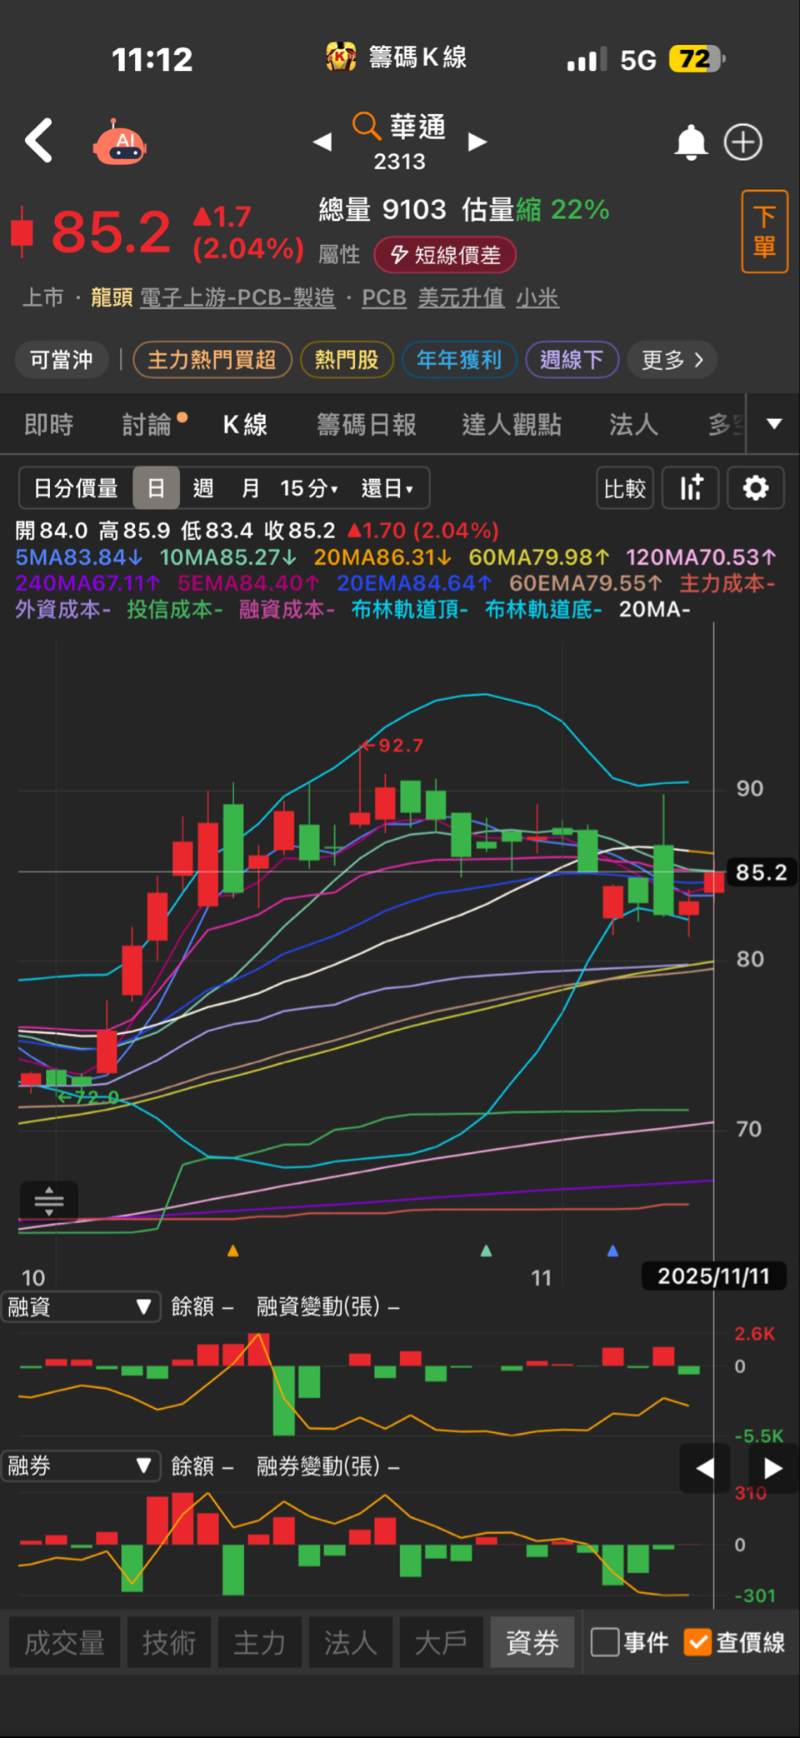800x1738 pixels.
Task: Tap the 5MA83.84 legend value
Action: [x=79, y=557]
